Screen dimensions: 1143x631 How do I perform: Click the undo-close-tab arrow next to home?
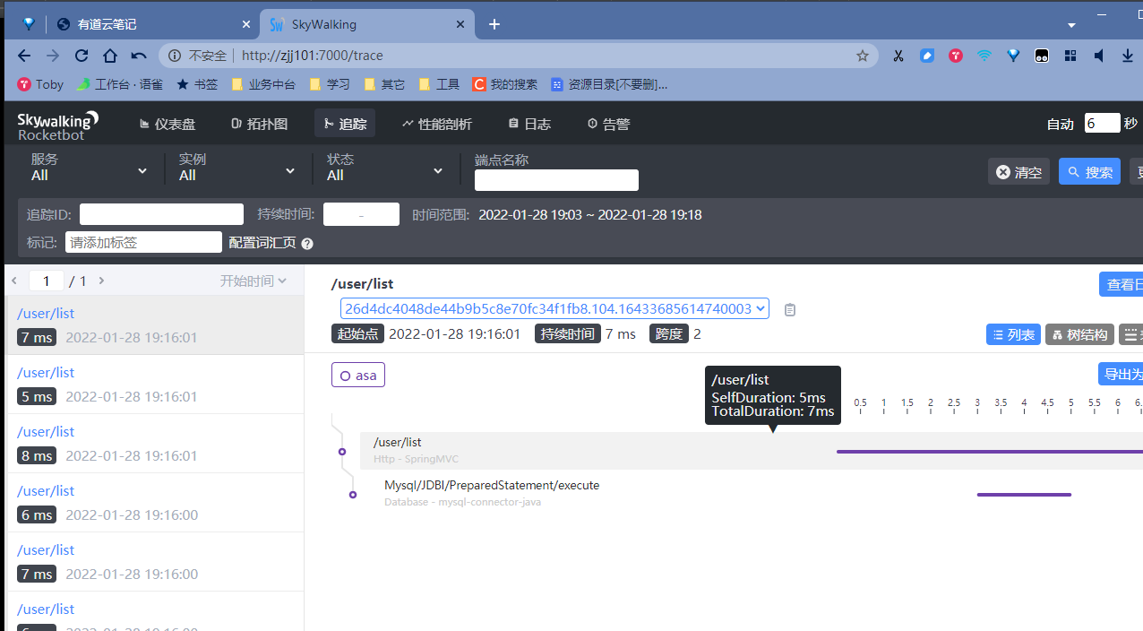point(139,56)
